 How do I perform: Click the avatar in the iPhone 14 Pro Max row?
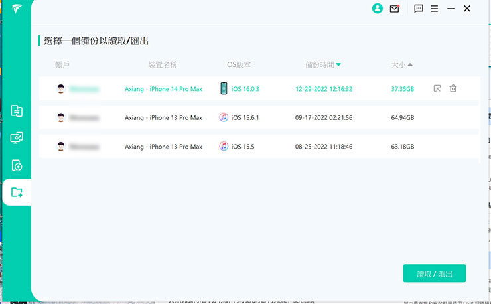[x=61, y=89]
